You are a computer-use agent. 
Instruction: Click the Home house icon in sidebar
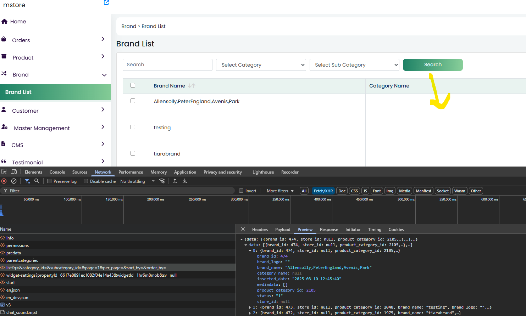[4, 22]
